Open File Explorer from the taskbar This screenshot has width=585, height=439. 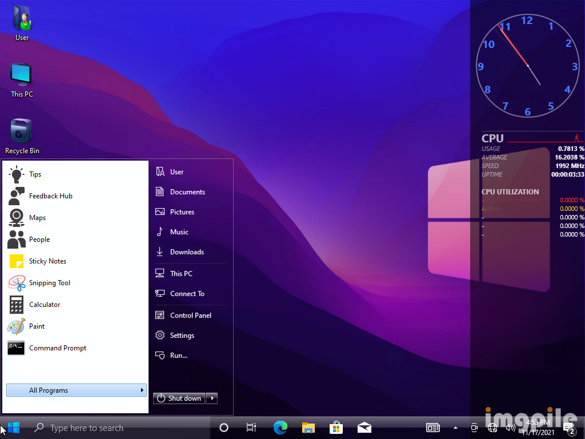(x=308, y=428)
